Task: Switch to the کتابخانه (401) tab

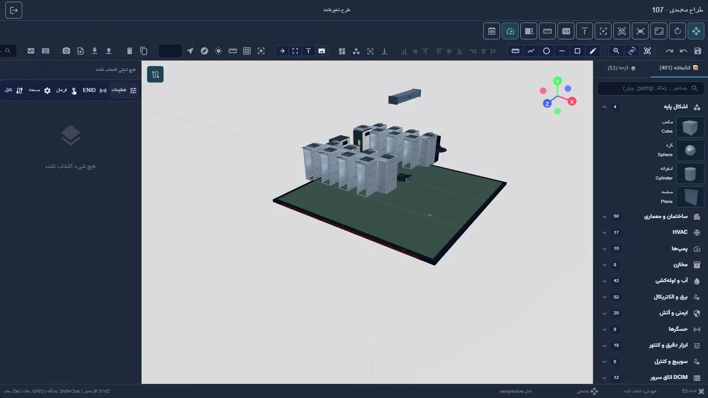Action: [x=678, y=68]
